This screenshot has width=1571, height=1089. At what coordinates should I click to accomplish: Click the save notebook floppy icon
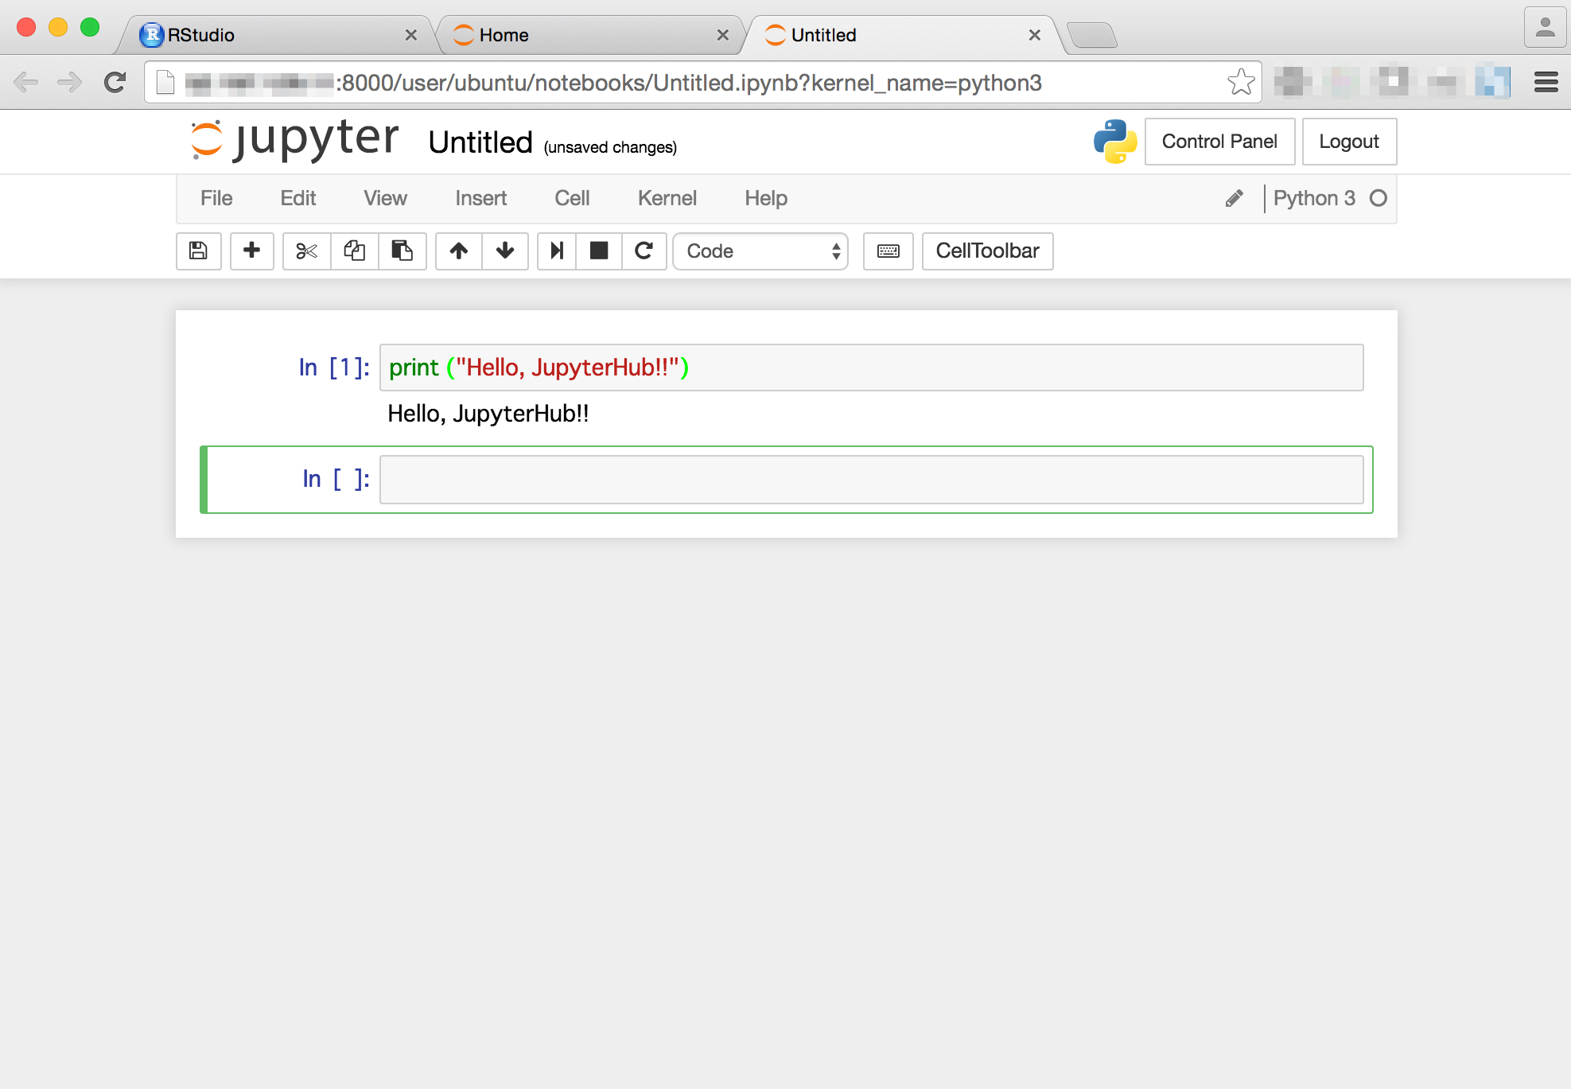pyautogui.click(x=198, y=251)
